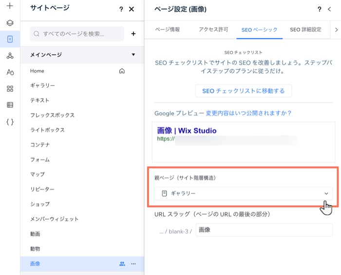The image size is (341, 275).
Task: Click help icon in ページ設定 panel
Action: (319, 9)
